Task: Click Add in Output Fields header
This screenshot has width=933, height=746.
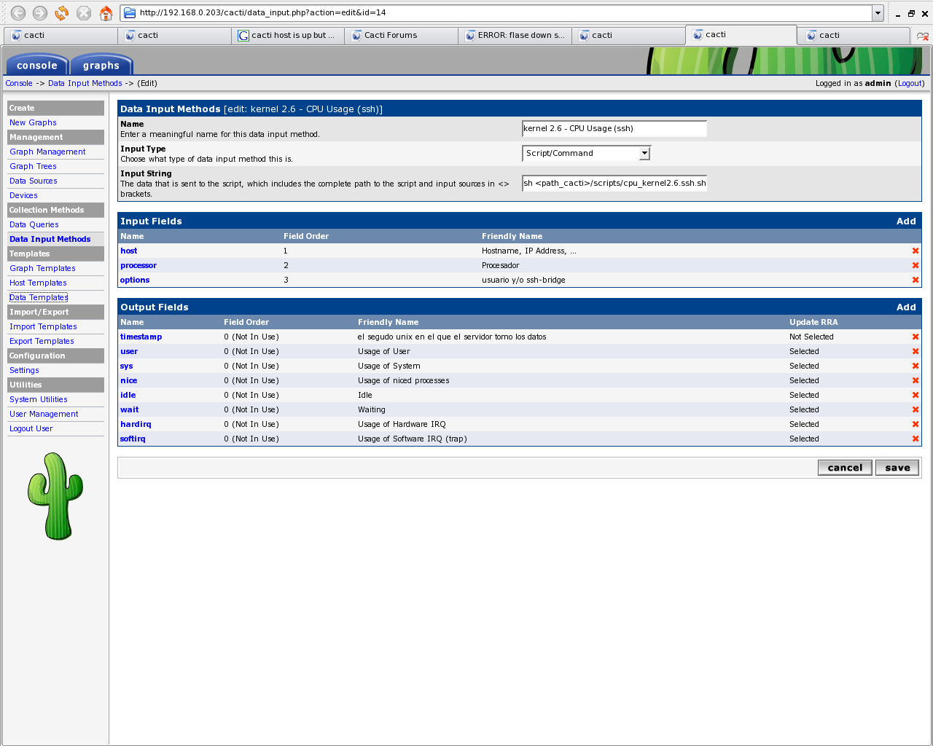Action: (906, 307)
